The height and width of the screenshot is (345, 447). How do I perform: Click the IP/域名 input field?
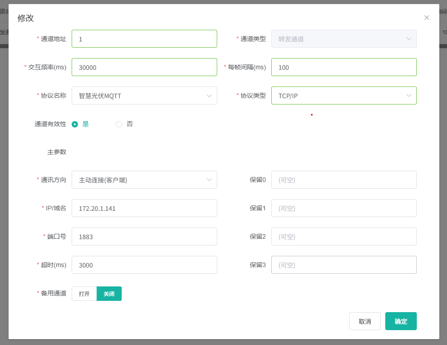point(144,208)
